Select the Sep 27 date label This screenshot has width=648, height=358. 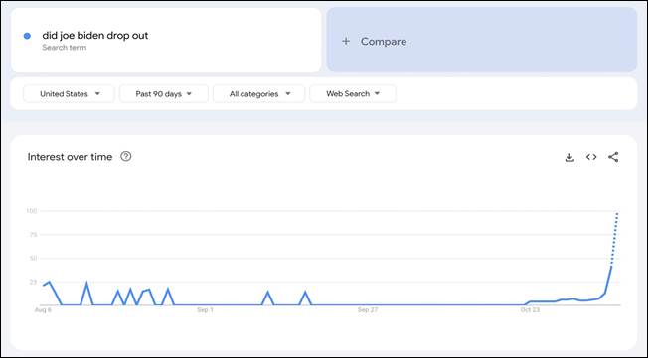click(368, 310)
